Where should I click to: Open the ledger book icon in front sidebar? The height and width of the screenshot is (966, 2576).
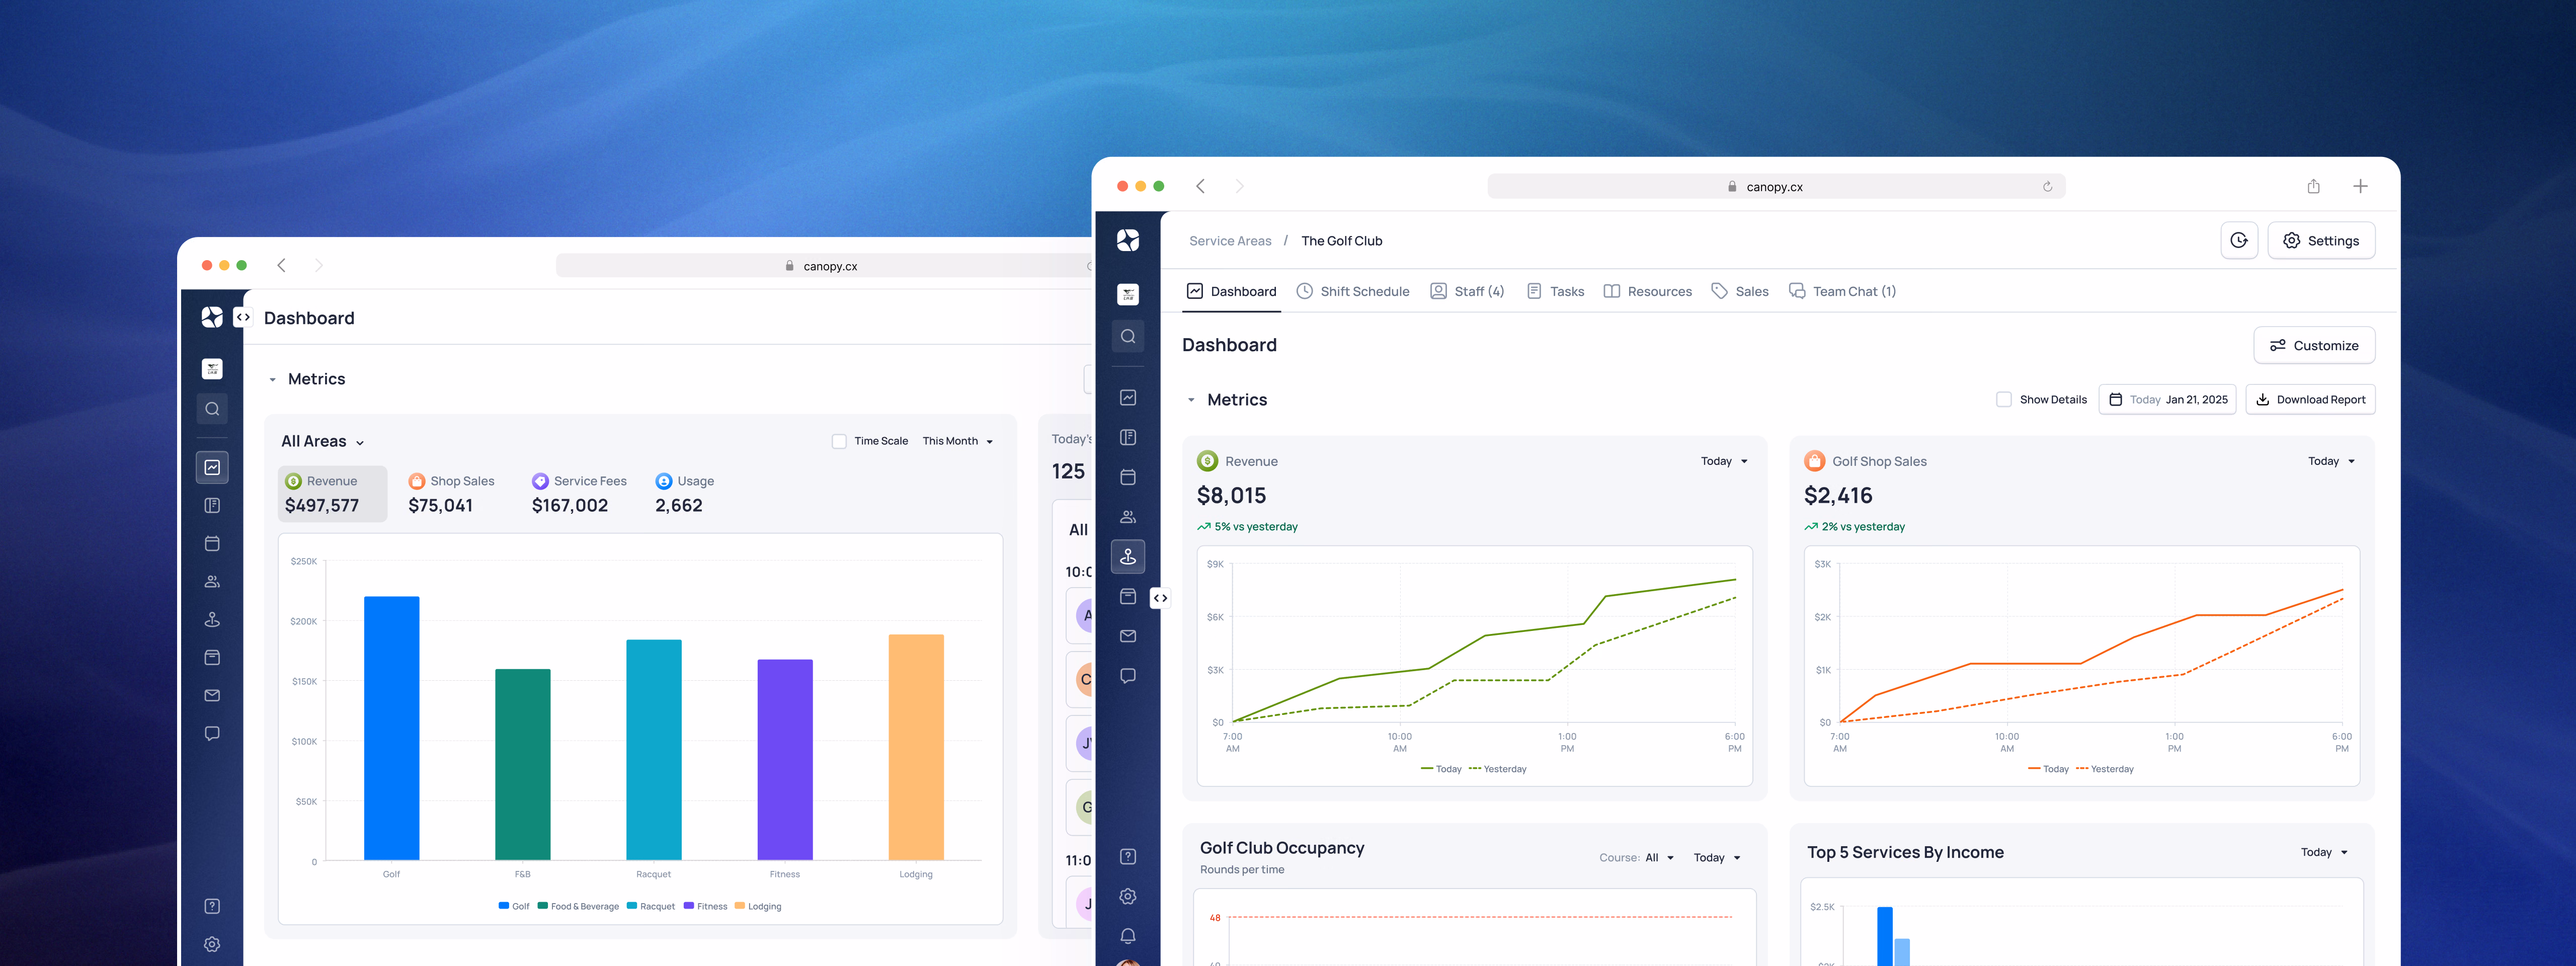coord(1128,437)
